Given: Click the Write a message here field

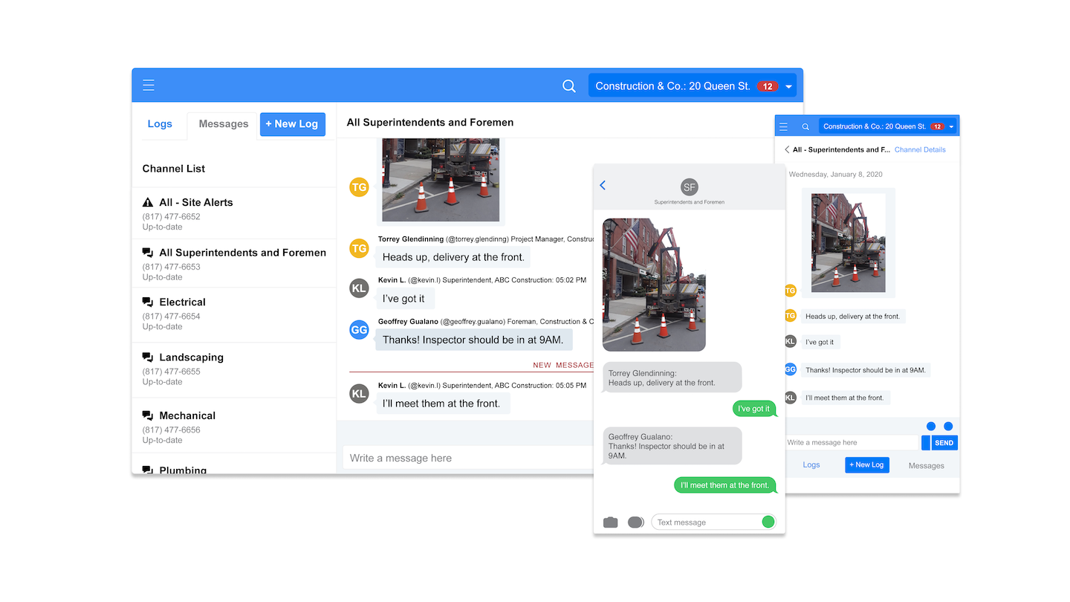Looking at the screenshot, I should (x=446, y=458).
